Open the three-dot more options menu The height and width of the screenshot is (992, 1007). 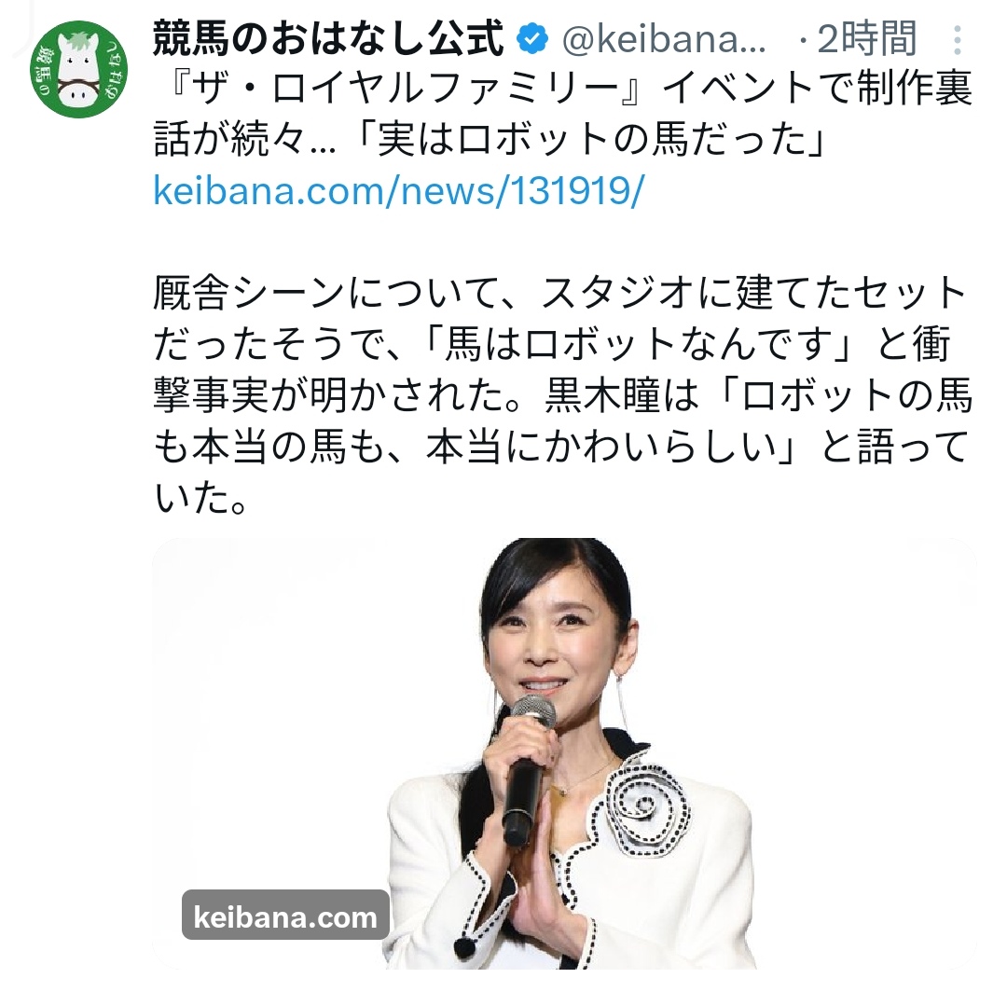coord(957,40)
